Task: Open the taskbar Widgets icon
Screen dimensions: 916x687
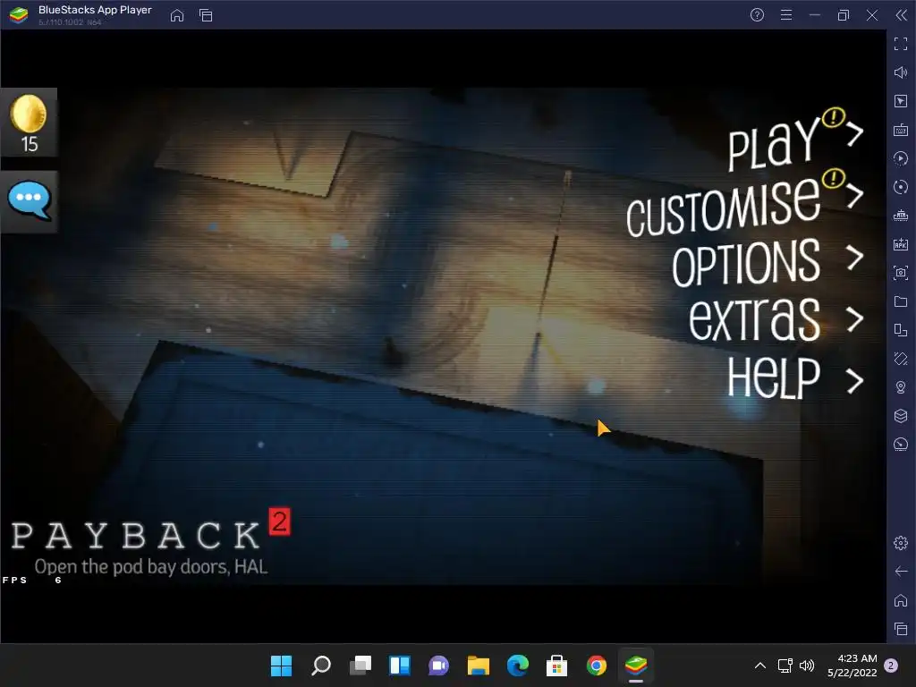Action: click(x=400, y=666)
